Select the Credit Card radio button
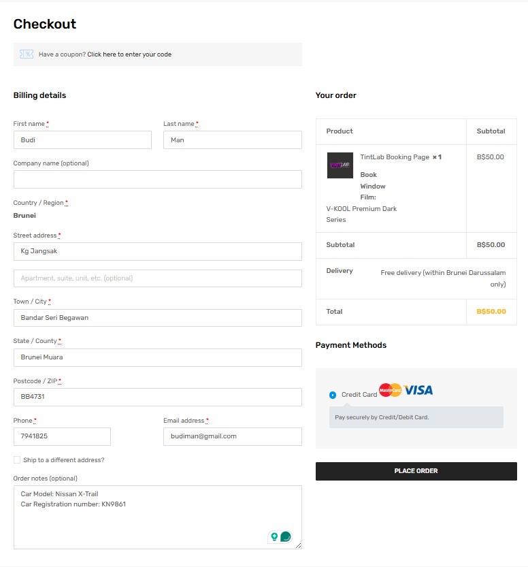 coord(333,395)
